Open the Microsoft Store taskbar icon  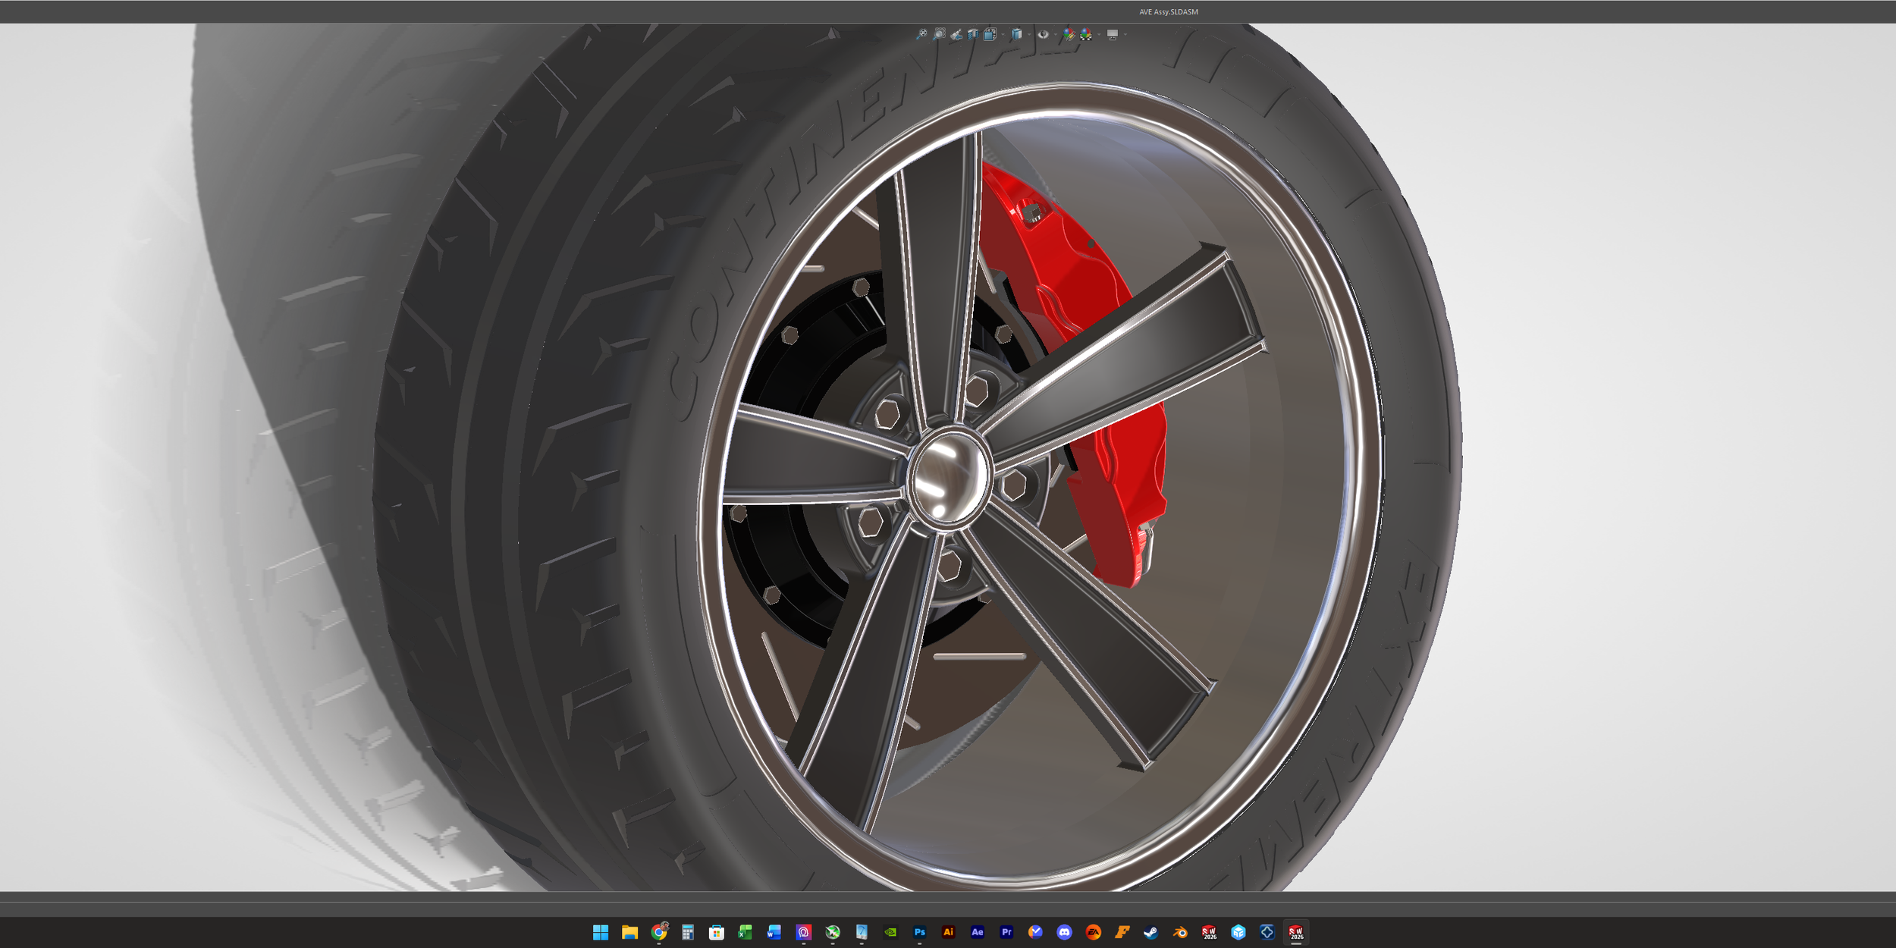717,932
